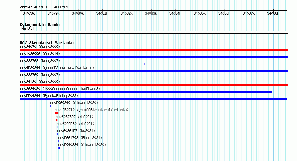The height and width of the screenshot is (161, 297).
Task: Open the nsv5661793 (Ebert2021) label
Action: click(80, 138)
